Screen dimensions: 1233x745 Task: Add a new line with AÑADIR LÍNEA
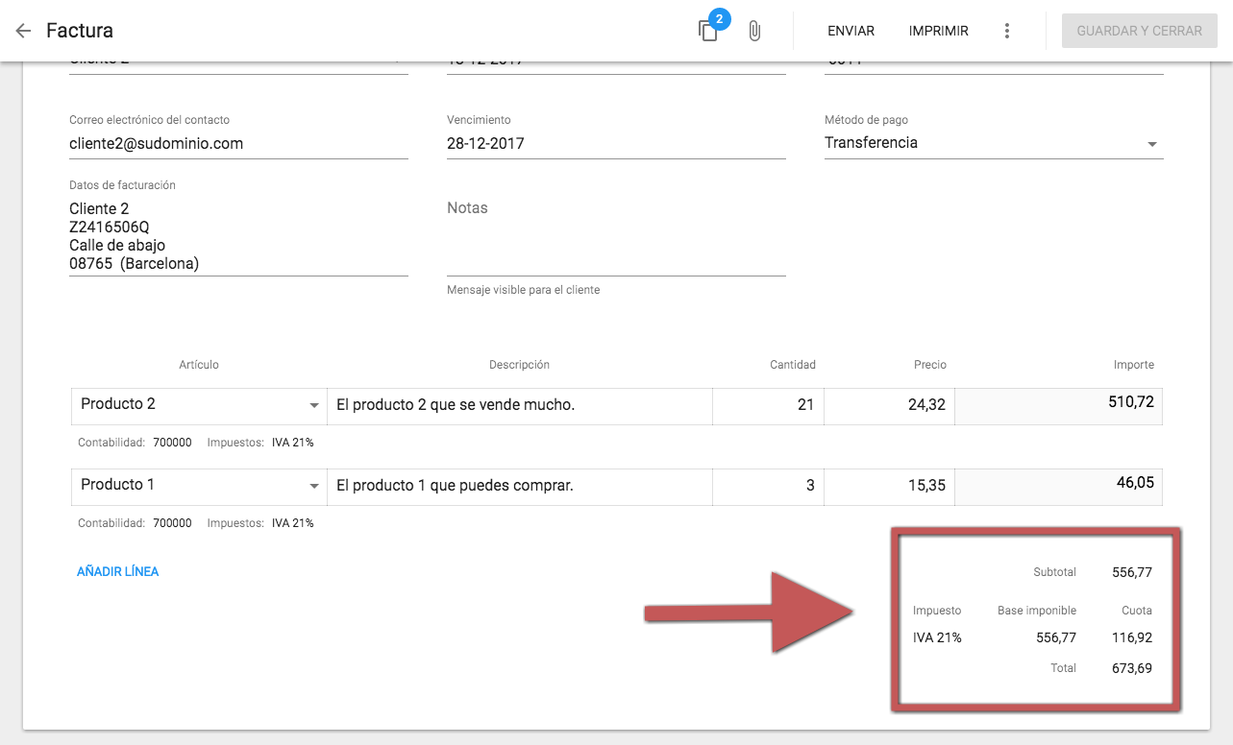click(117, 571)
